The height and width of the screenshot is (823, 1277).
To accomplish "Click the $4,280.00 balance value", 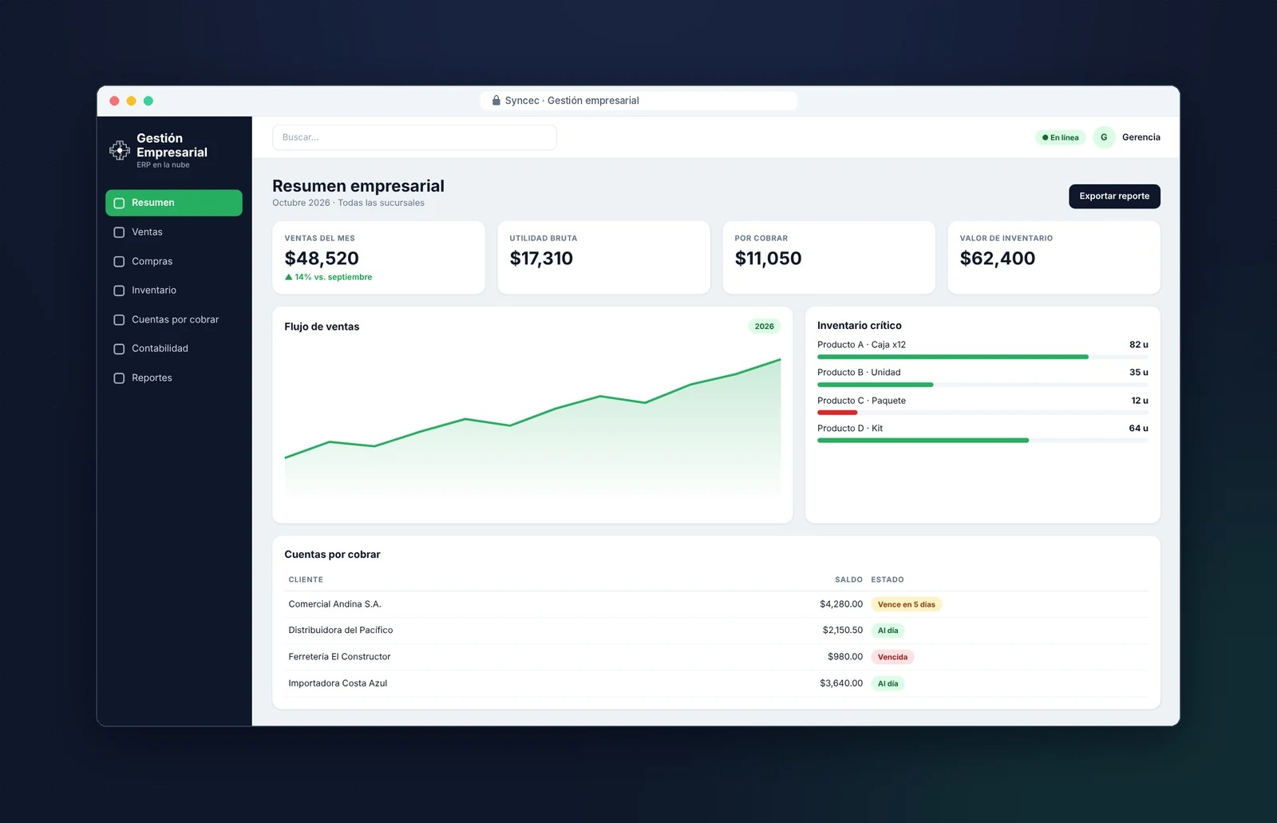I will point(841,604).
